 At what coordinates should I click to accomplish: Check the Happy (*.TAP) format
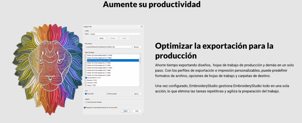86,85
